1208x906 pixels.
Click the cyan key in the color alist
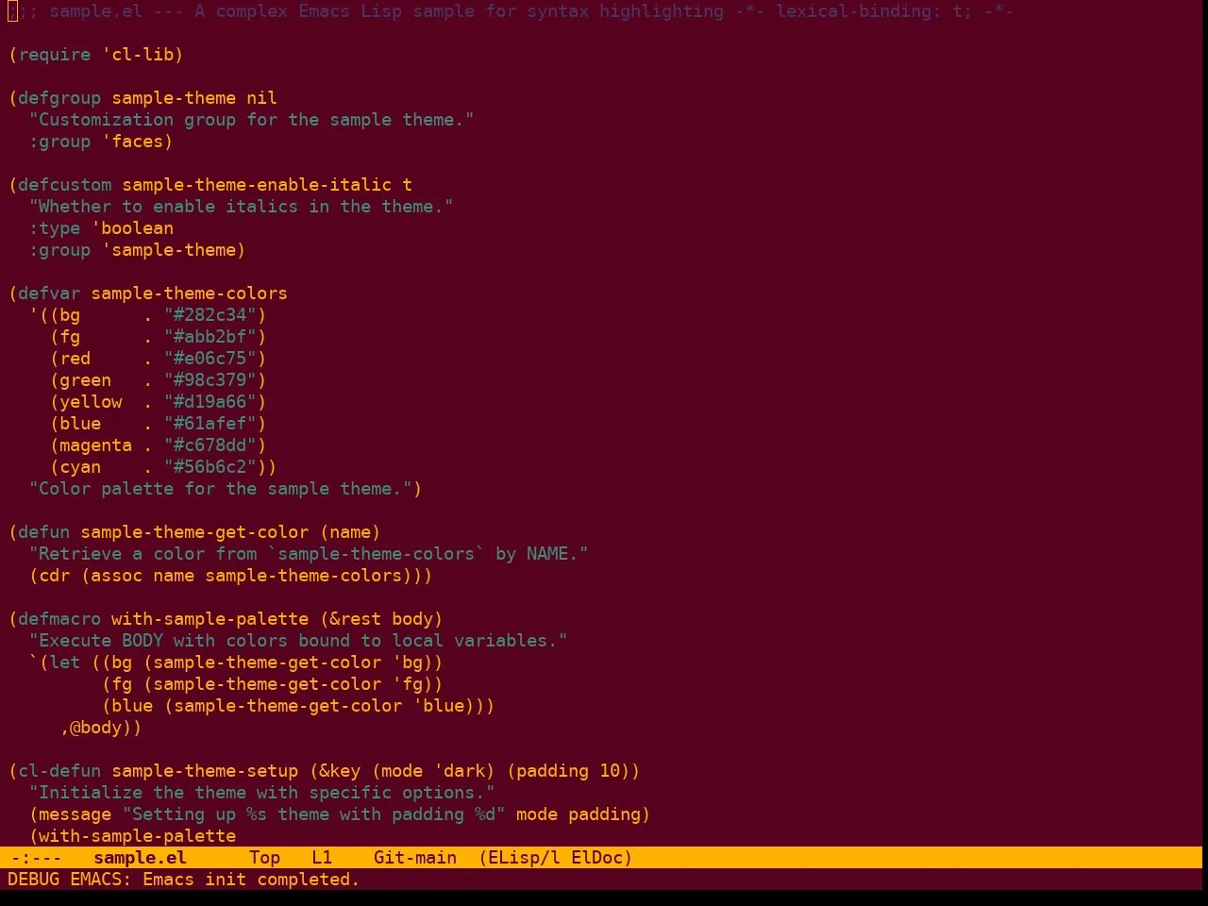(80, 467)
